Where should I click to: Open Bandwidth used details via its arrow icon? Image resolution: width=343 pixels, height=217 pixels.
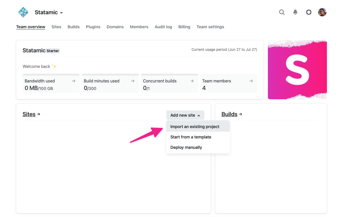[x=74, y=81]
